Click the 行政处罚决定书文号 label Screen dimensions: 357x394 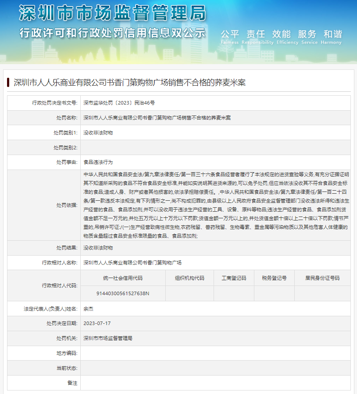pos(55,103)
